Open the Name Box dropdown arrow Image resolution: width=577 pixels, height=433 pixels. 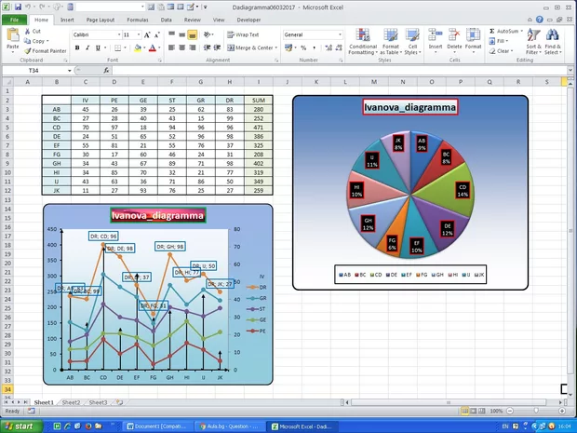pos(69,71)
